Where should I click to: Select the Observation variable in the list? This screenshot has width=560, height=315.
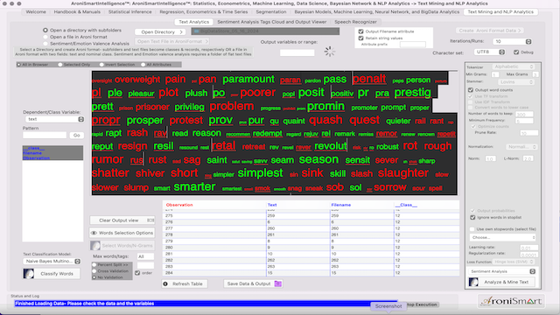pyautogui.click(x=36, y=157)
